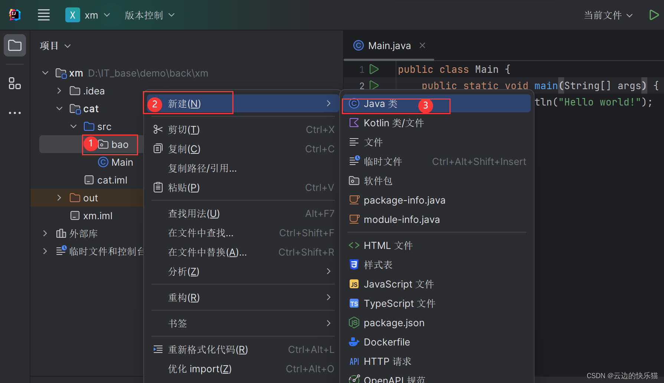
Task: Choose 新建(N) in context menu
Action: click(x=243, y=103)
